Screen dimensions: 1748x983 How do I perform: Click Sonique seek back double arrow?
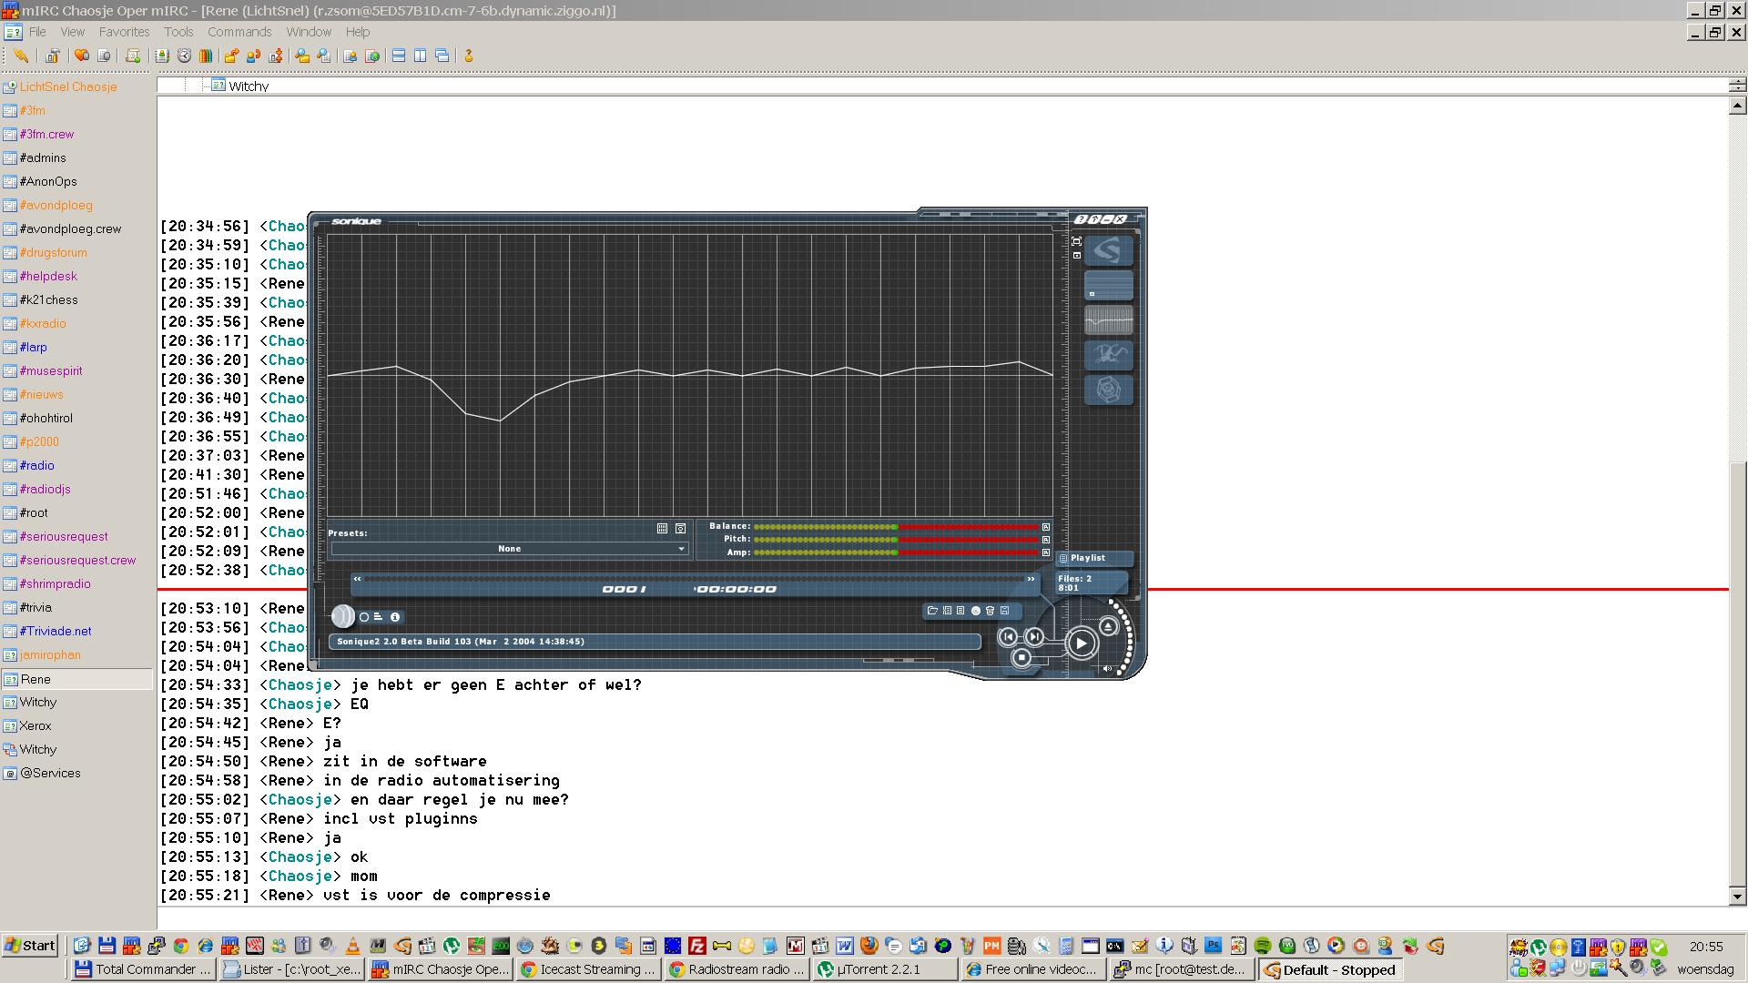pos(358,579)
